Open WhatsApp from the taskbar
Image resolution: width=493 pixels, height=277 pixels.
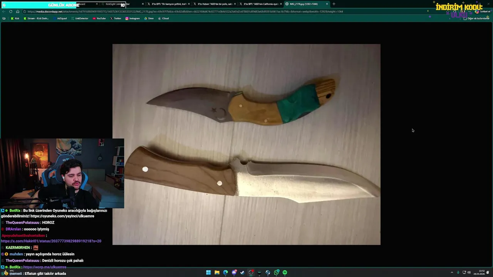(277, 272)
